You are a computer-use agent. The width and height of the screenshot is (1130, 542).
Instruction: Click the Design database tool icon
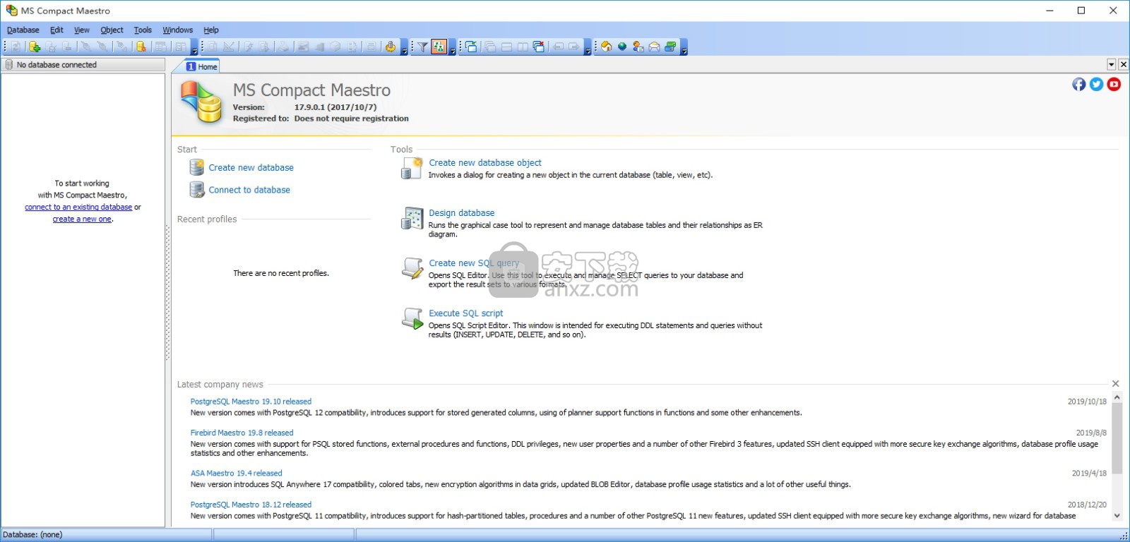(x=412, y=218)
